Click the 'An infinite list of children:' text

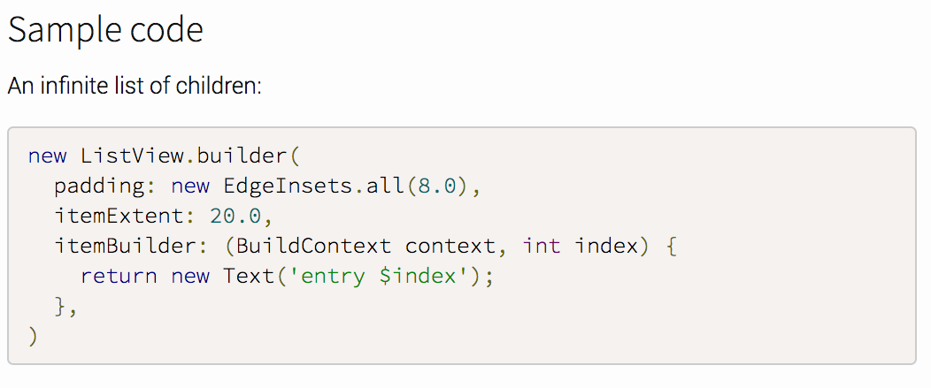point(135,86)
